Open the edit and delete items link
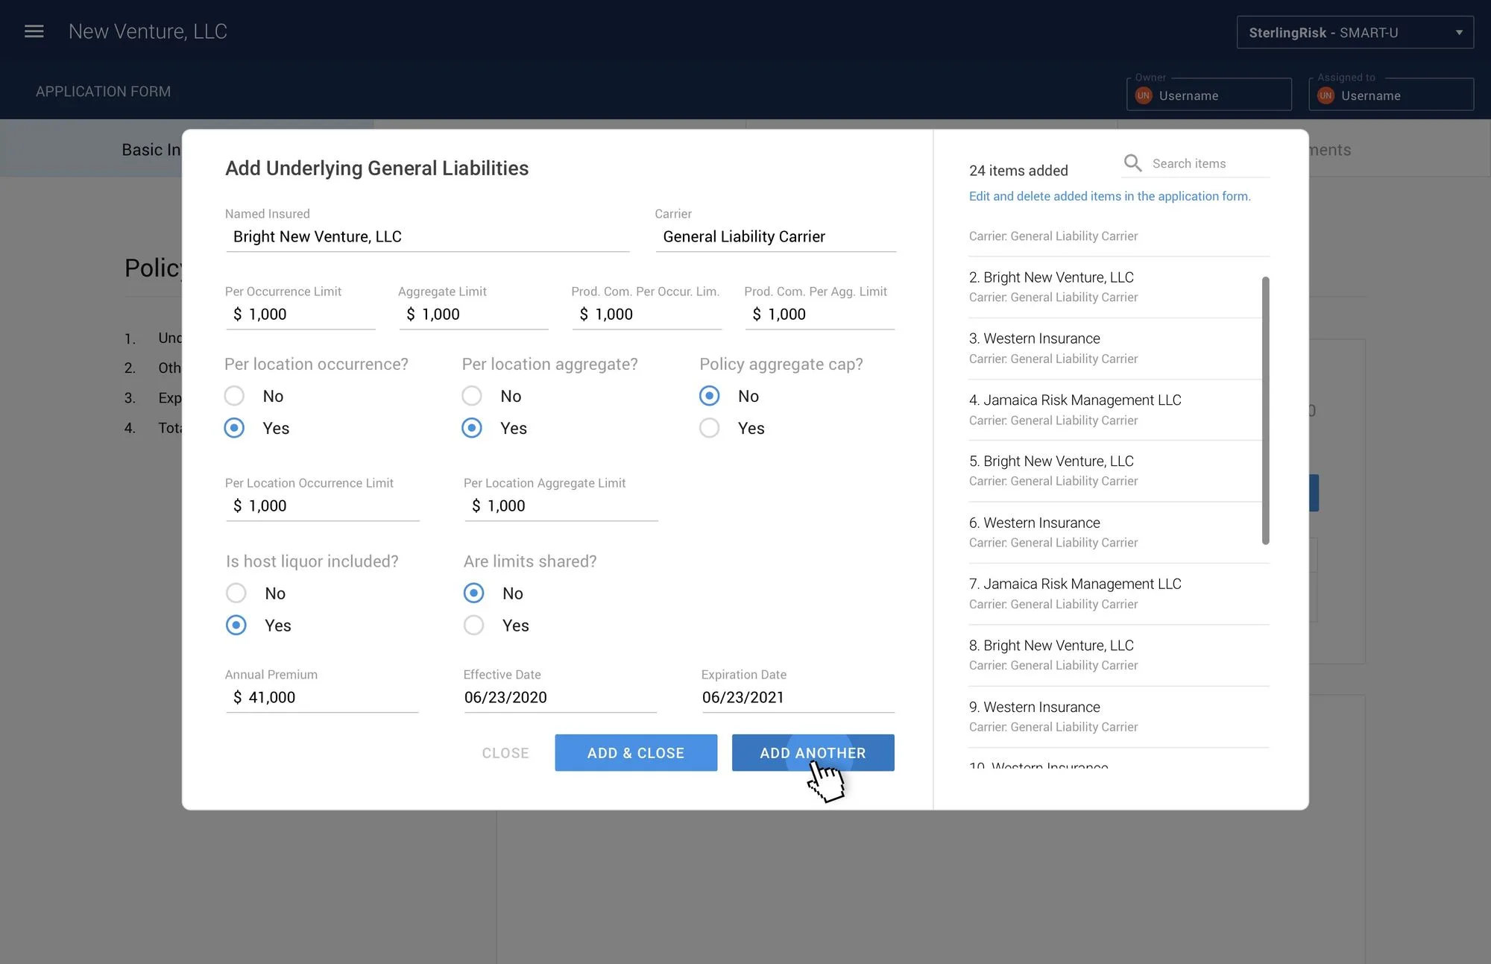The image size is (1491, 964). pyautogui.click(x=1109, y=196)
